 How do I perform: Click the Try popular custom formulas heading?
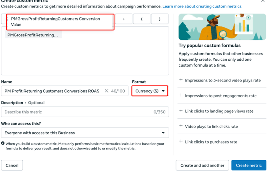click(x=210, y=46)
